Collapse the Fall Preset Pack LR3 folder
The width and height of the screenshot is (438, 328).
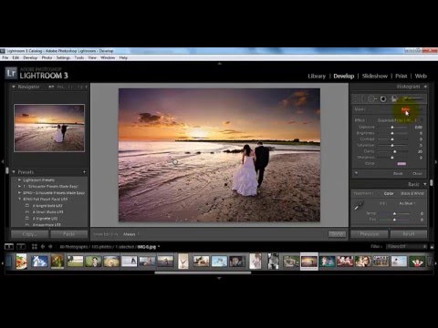[x=19, y=200]
